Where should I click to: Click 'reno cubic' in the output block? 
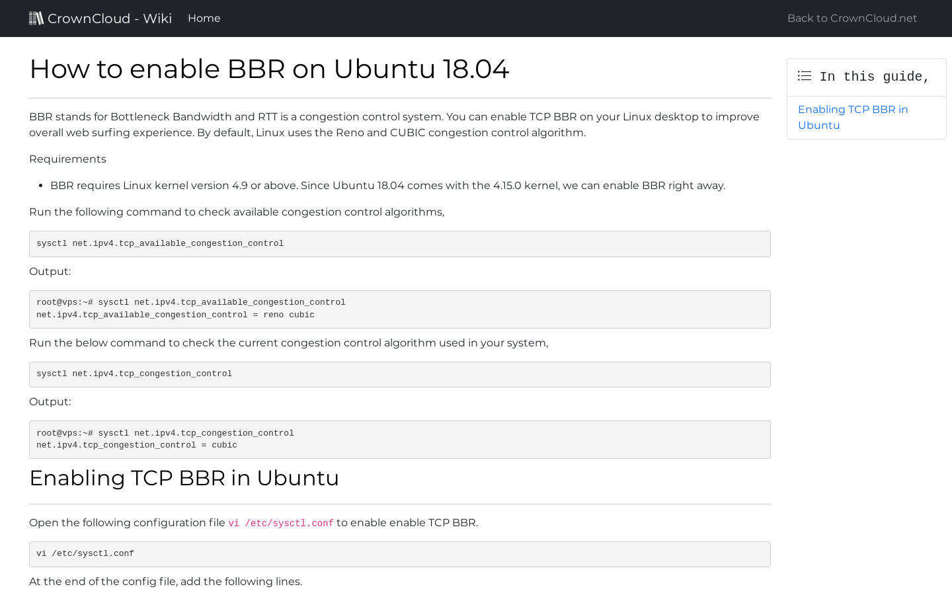click(287, 315)
